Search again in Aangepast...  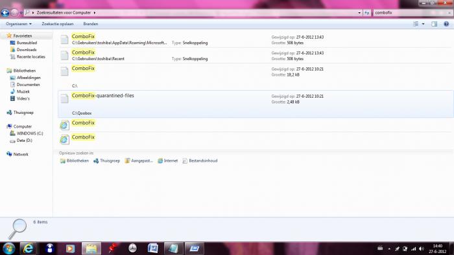[x=139, y=161]
